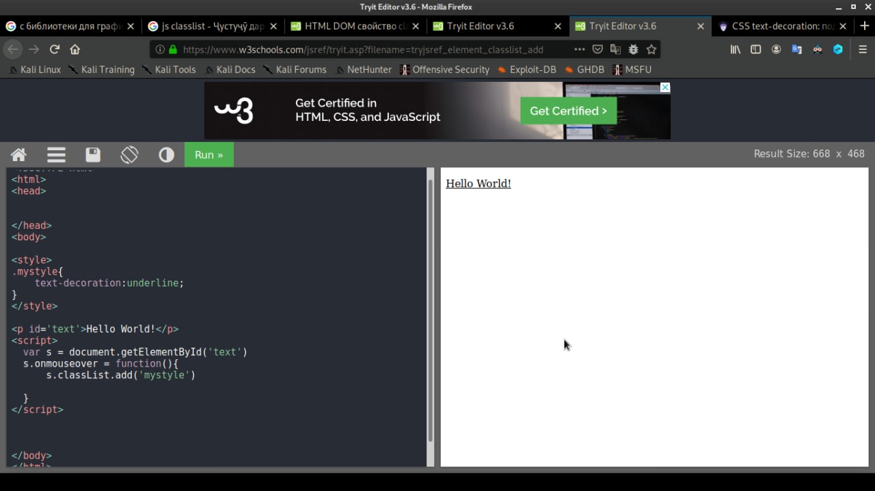Click the code editor vertical scrollbar

(x=431, y=311)
